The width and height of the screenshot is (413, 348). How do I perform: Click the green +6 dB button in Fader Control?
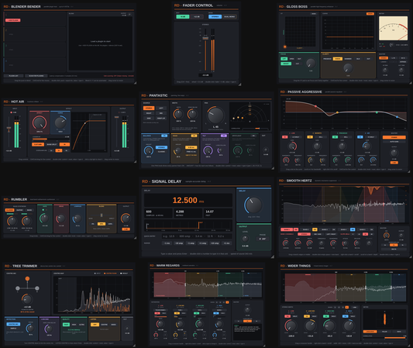(x=183, y=16)
